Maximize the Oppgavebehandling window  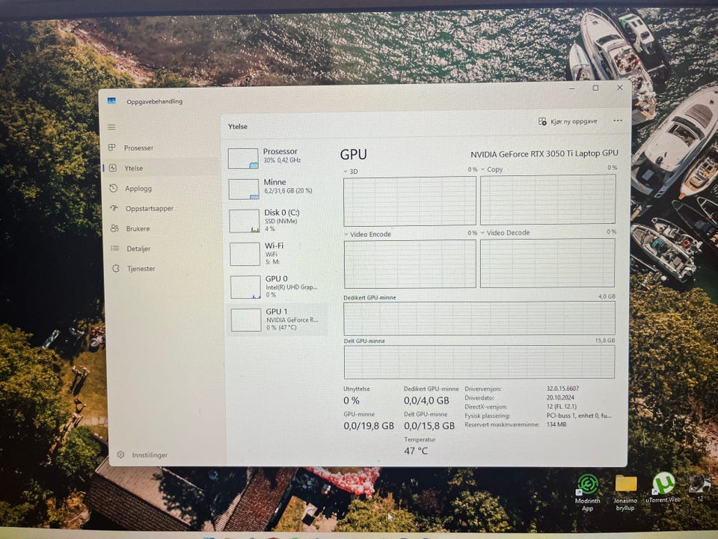click(x=595, y=88)
